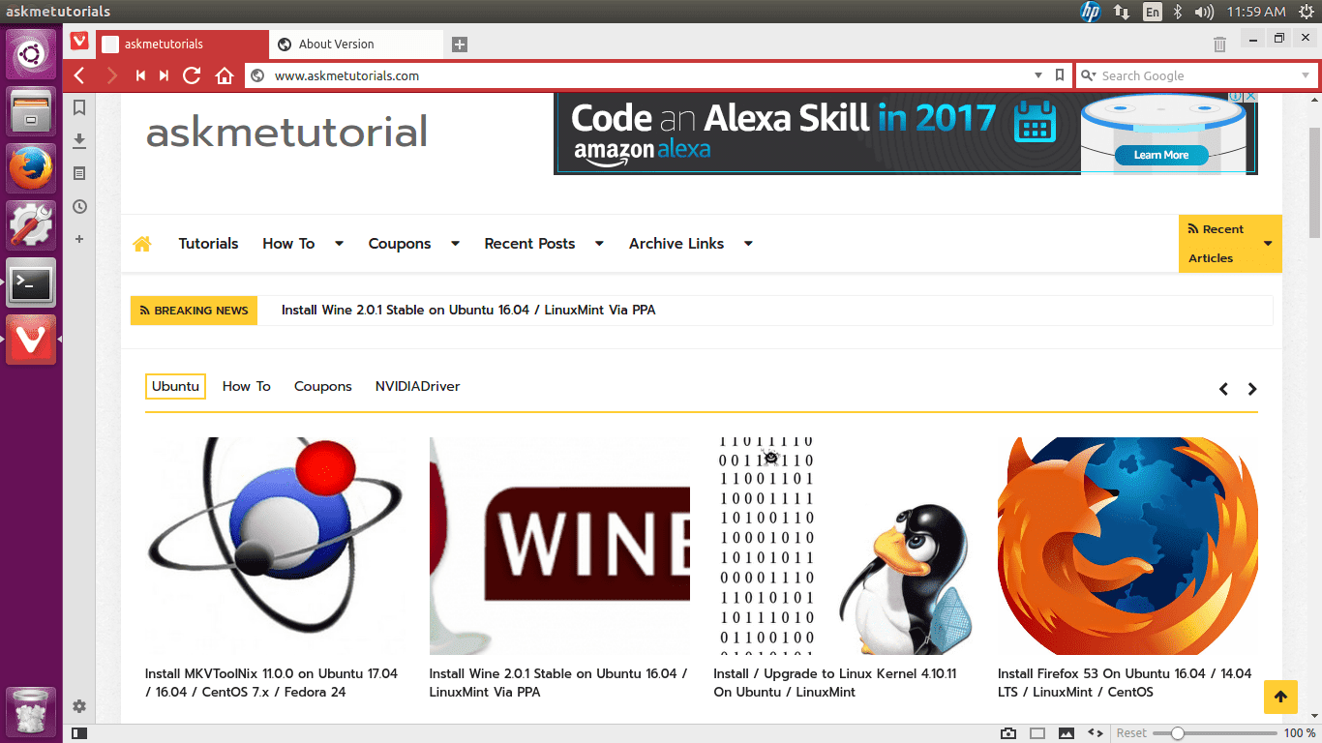
Task: Select the Coupons category tab
Action: pyautogui.click(x=323, y=386)
